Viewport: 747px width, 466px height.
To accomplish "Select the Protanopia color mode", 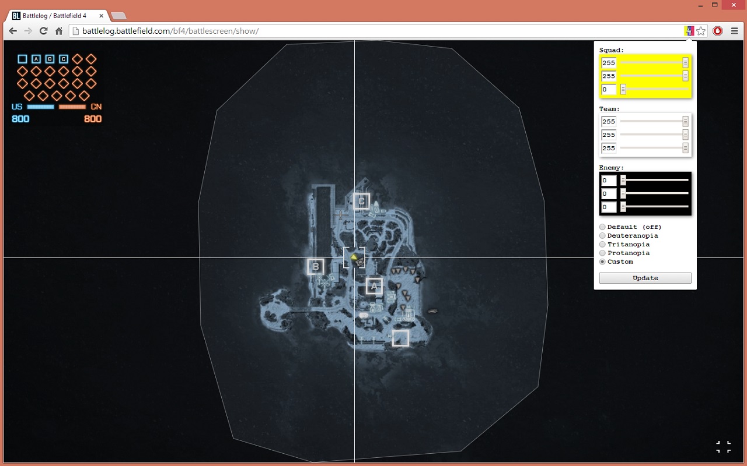I will 602,253.
